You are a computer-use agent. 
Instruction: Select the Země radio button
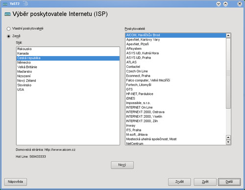point(9,36)
